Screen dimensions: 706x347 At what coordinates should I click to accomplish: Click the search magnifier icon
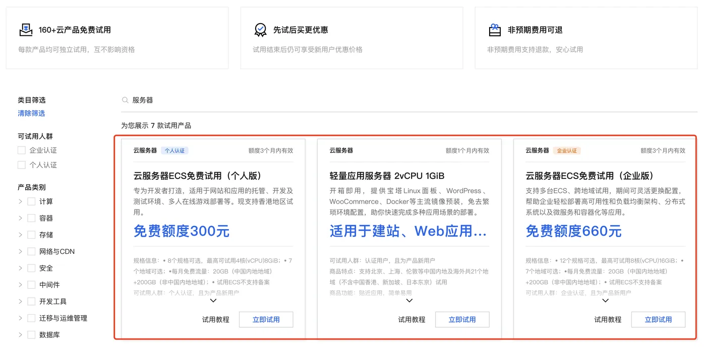click(125, 100)
